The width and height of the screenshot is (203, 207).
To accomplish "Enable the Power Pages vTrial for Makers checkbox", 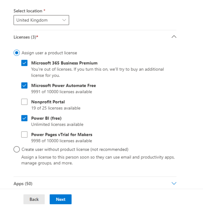I will pos(25,135).
